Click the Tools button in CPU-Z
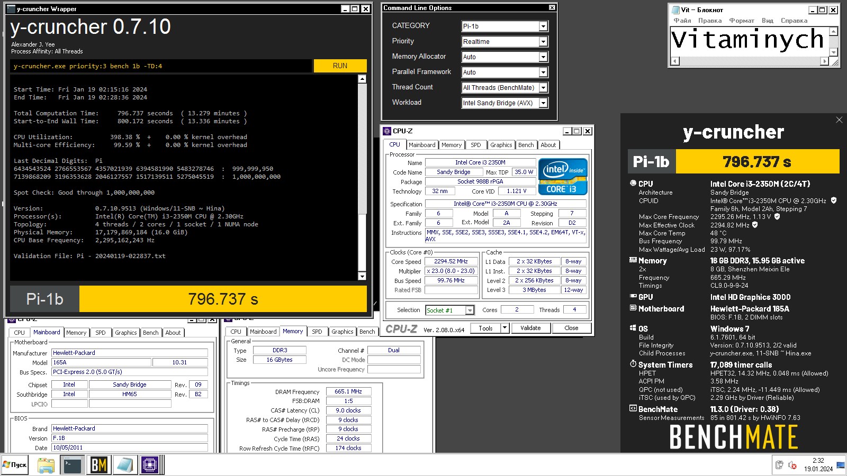 485,328
